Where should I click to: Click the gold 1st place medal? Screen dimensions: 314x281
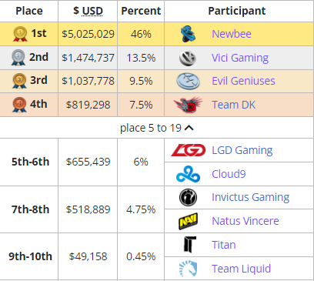20,34
